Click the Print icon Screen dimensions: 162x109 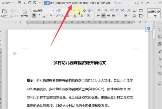[x=30, y=3]
